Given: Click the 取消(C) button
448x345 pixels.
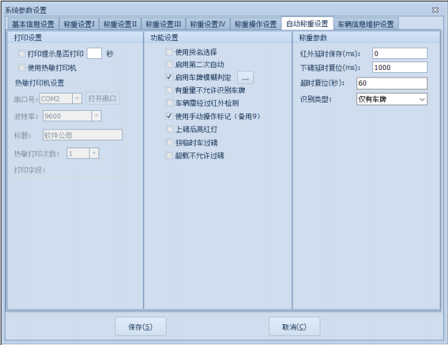Looking at the screenshot, I should (x=294, y=326).
